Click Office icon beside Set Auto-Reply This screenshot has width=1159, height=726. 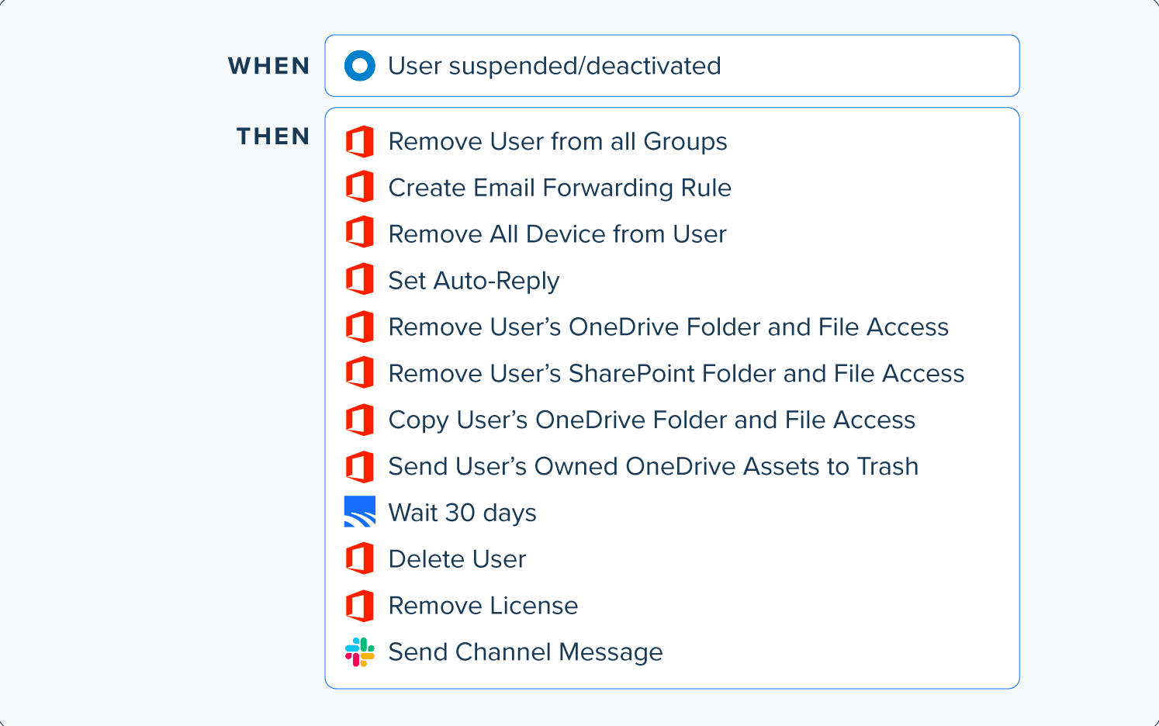tap(360, 280)
